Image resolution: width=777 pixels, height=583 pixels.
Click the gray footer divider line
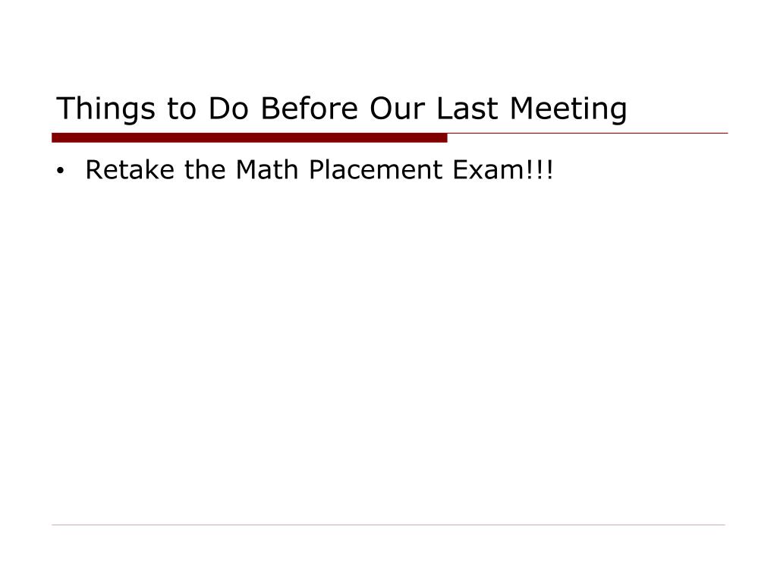388,525
